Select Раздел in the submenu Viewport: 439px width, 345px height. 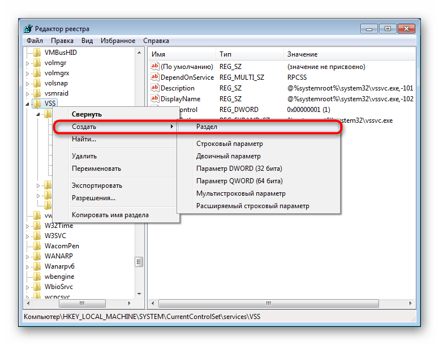259,127
